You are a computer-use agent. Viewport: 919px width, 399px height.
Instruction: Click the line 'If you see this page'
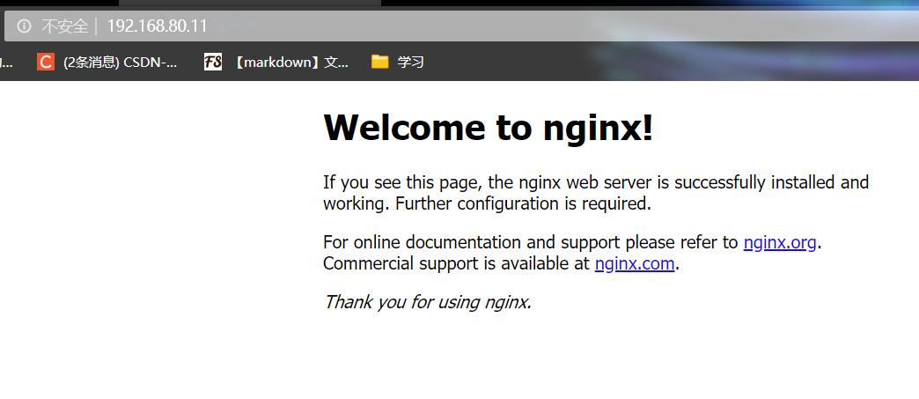pyautogui.click(x=595, y=182)
